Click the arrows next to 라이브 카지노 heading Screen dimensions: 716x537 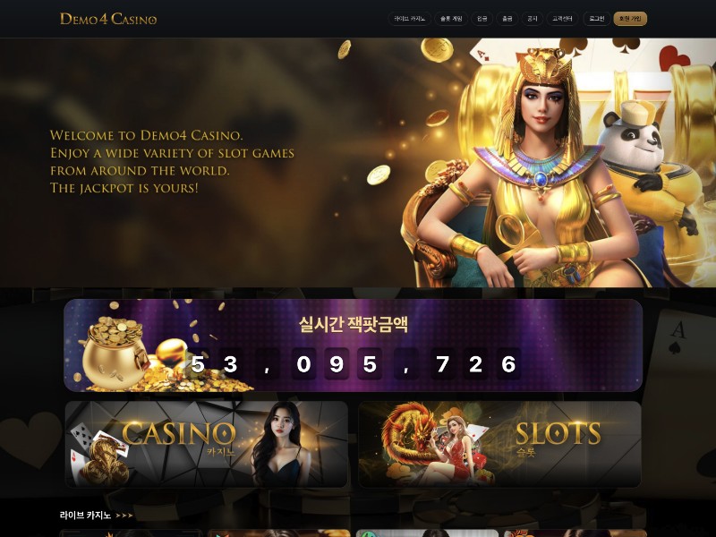[x=124, y=516]
